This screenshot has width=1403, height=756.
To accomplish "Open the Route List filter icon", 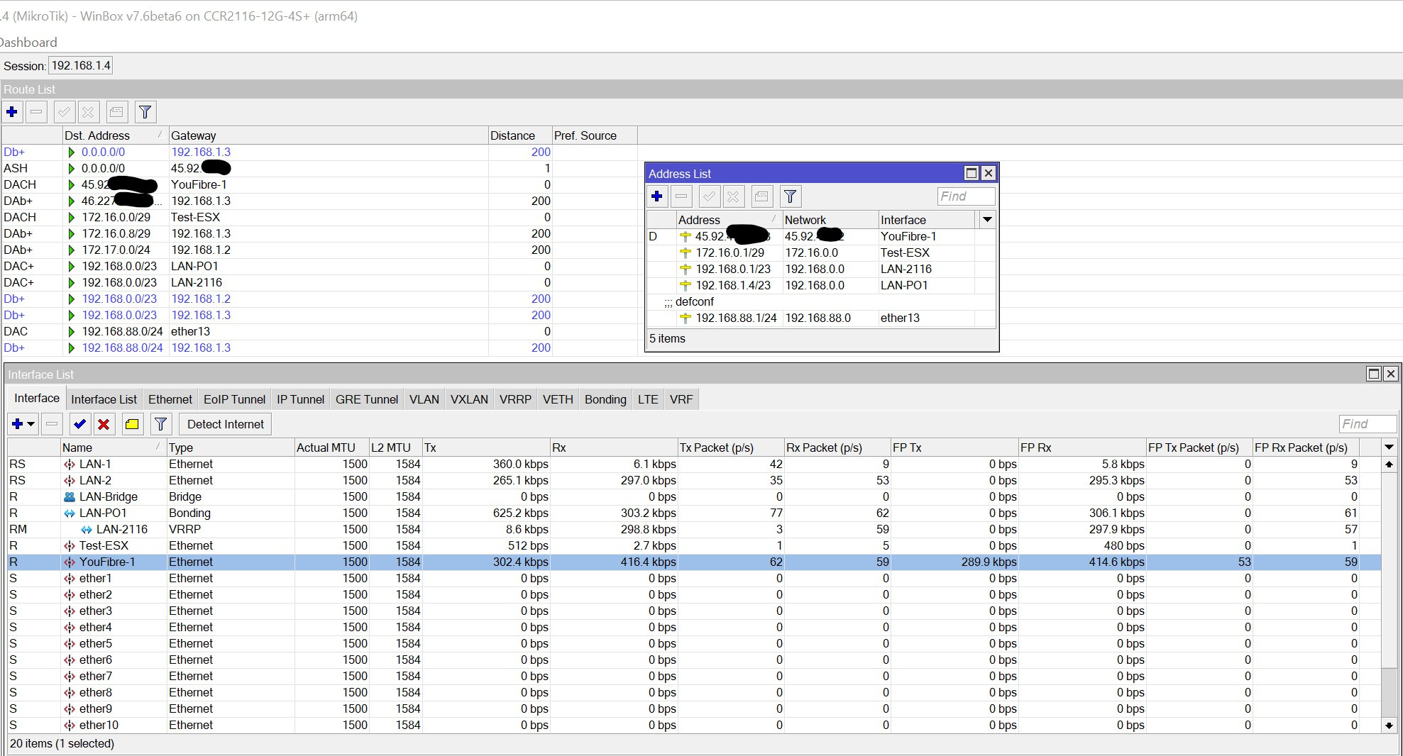I will pos(145,112).
